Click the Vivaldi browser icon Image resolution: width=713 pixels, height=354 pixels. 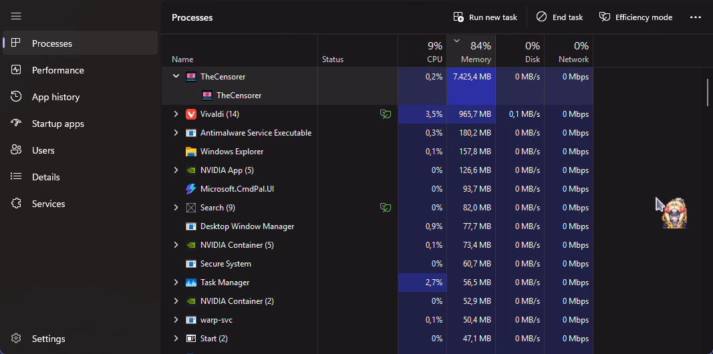191,114
